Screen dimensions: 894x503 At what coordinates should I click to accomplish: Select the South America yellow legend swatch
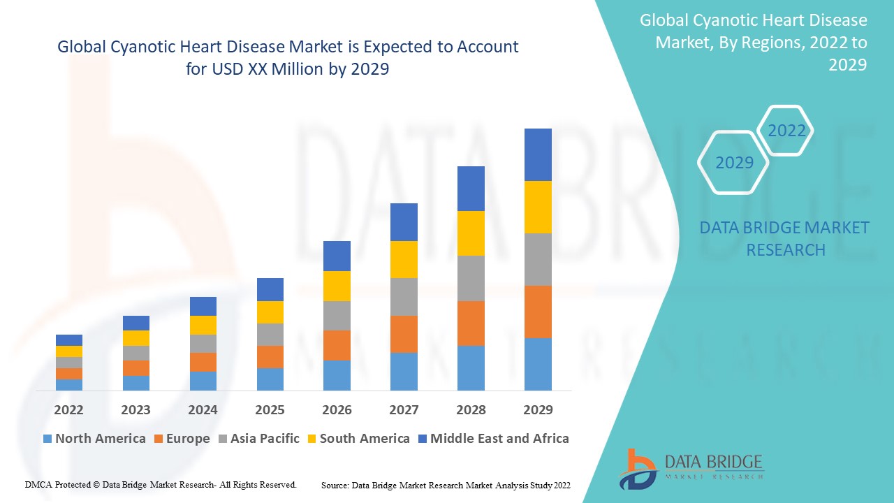[x=312, y=439]
